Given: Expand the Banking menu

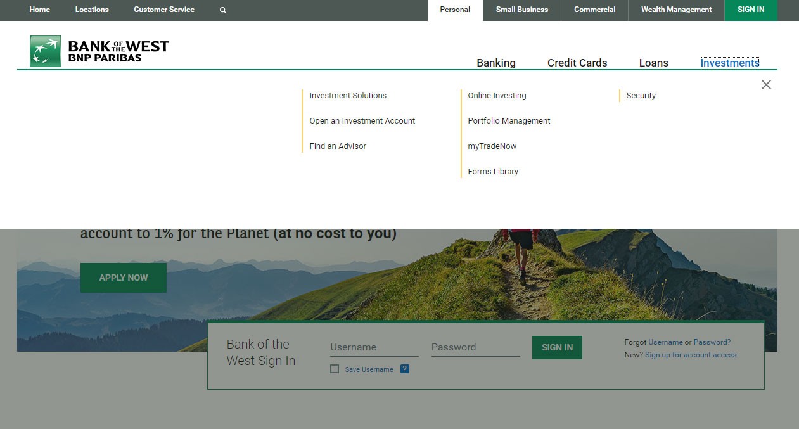Looking at the screenshot, I should pyautogui.click(x=496, y=63).
